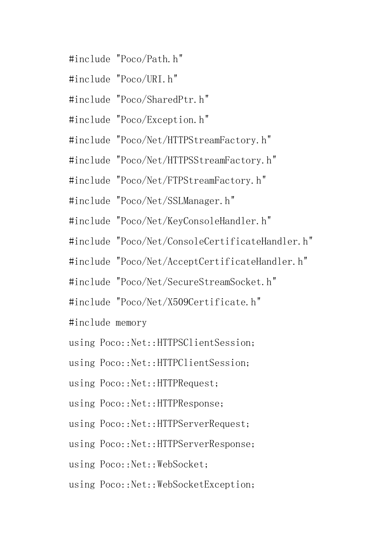The height and width of the screenshot is (547, 387).
Task: Click the ConsoleCertificateHandler.h include line
Action: point(191,241)
